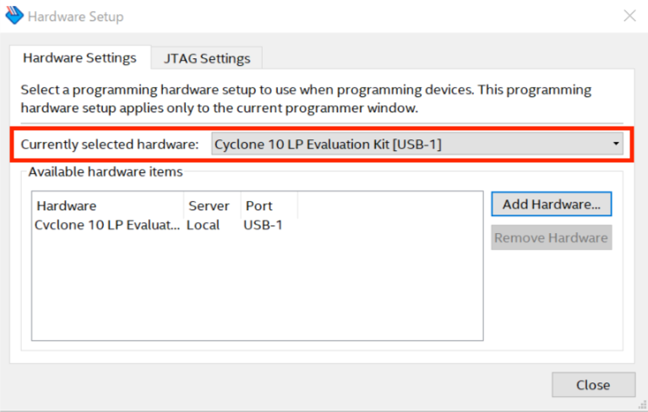
Task: Click the Local server cell
Action: 204,225
